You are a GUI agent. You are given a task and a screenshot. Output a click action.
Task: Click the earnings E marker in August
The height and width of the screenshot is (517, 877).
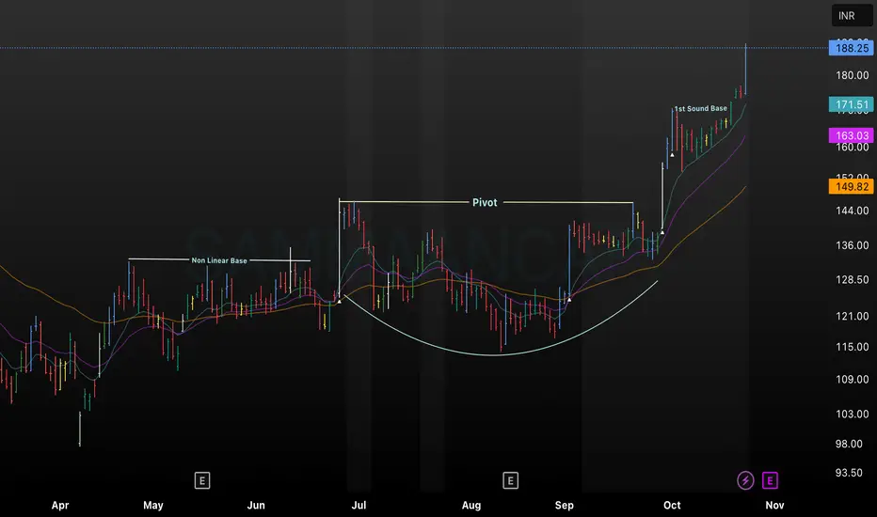[510, 480]
